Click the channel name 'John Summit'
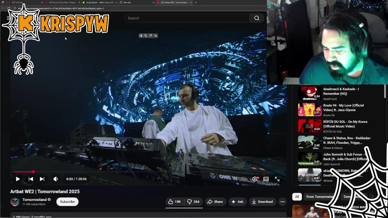The width and height of the screenshot is (388, 218). click(x=332, y=164)
